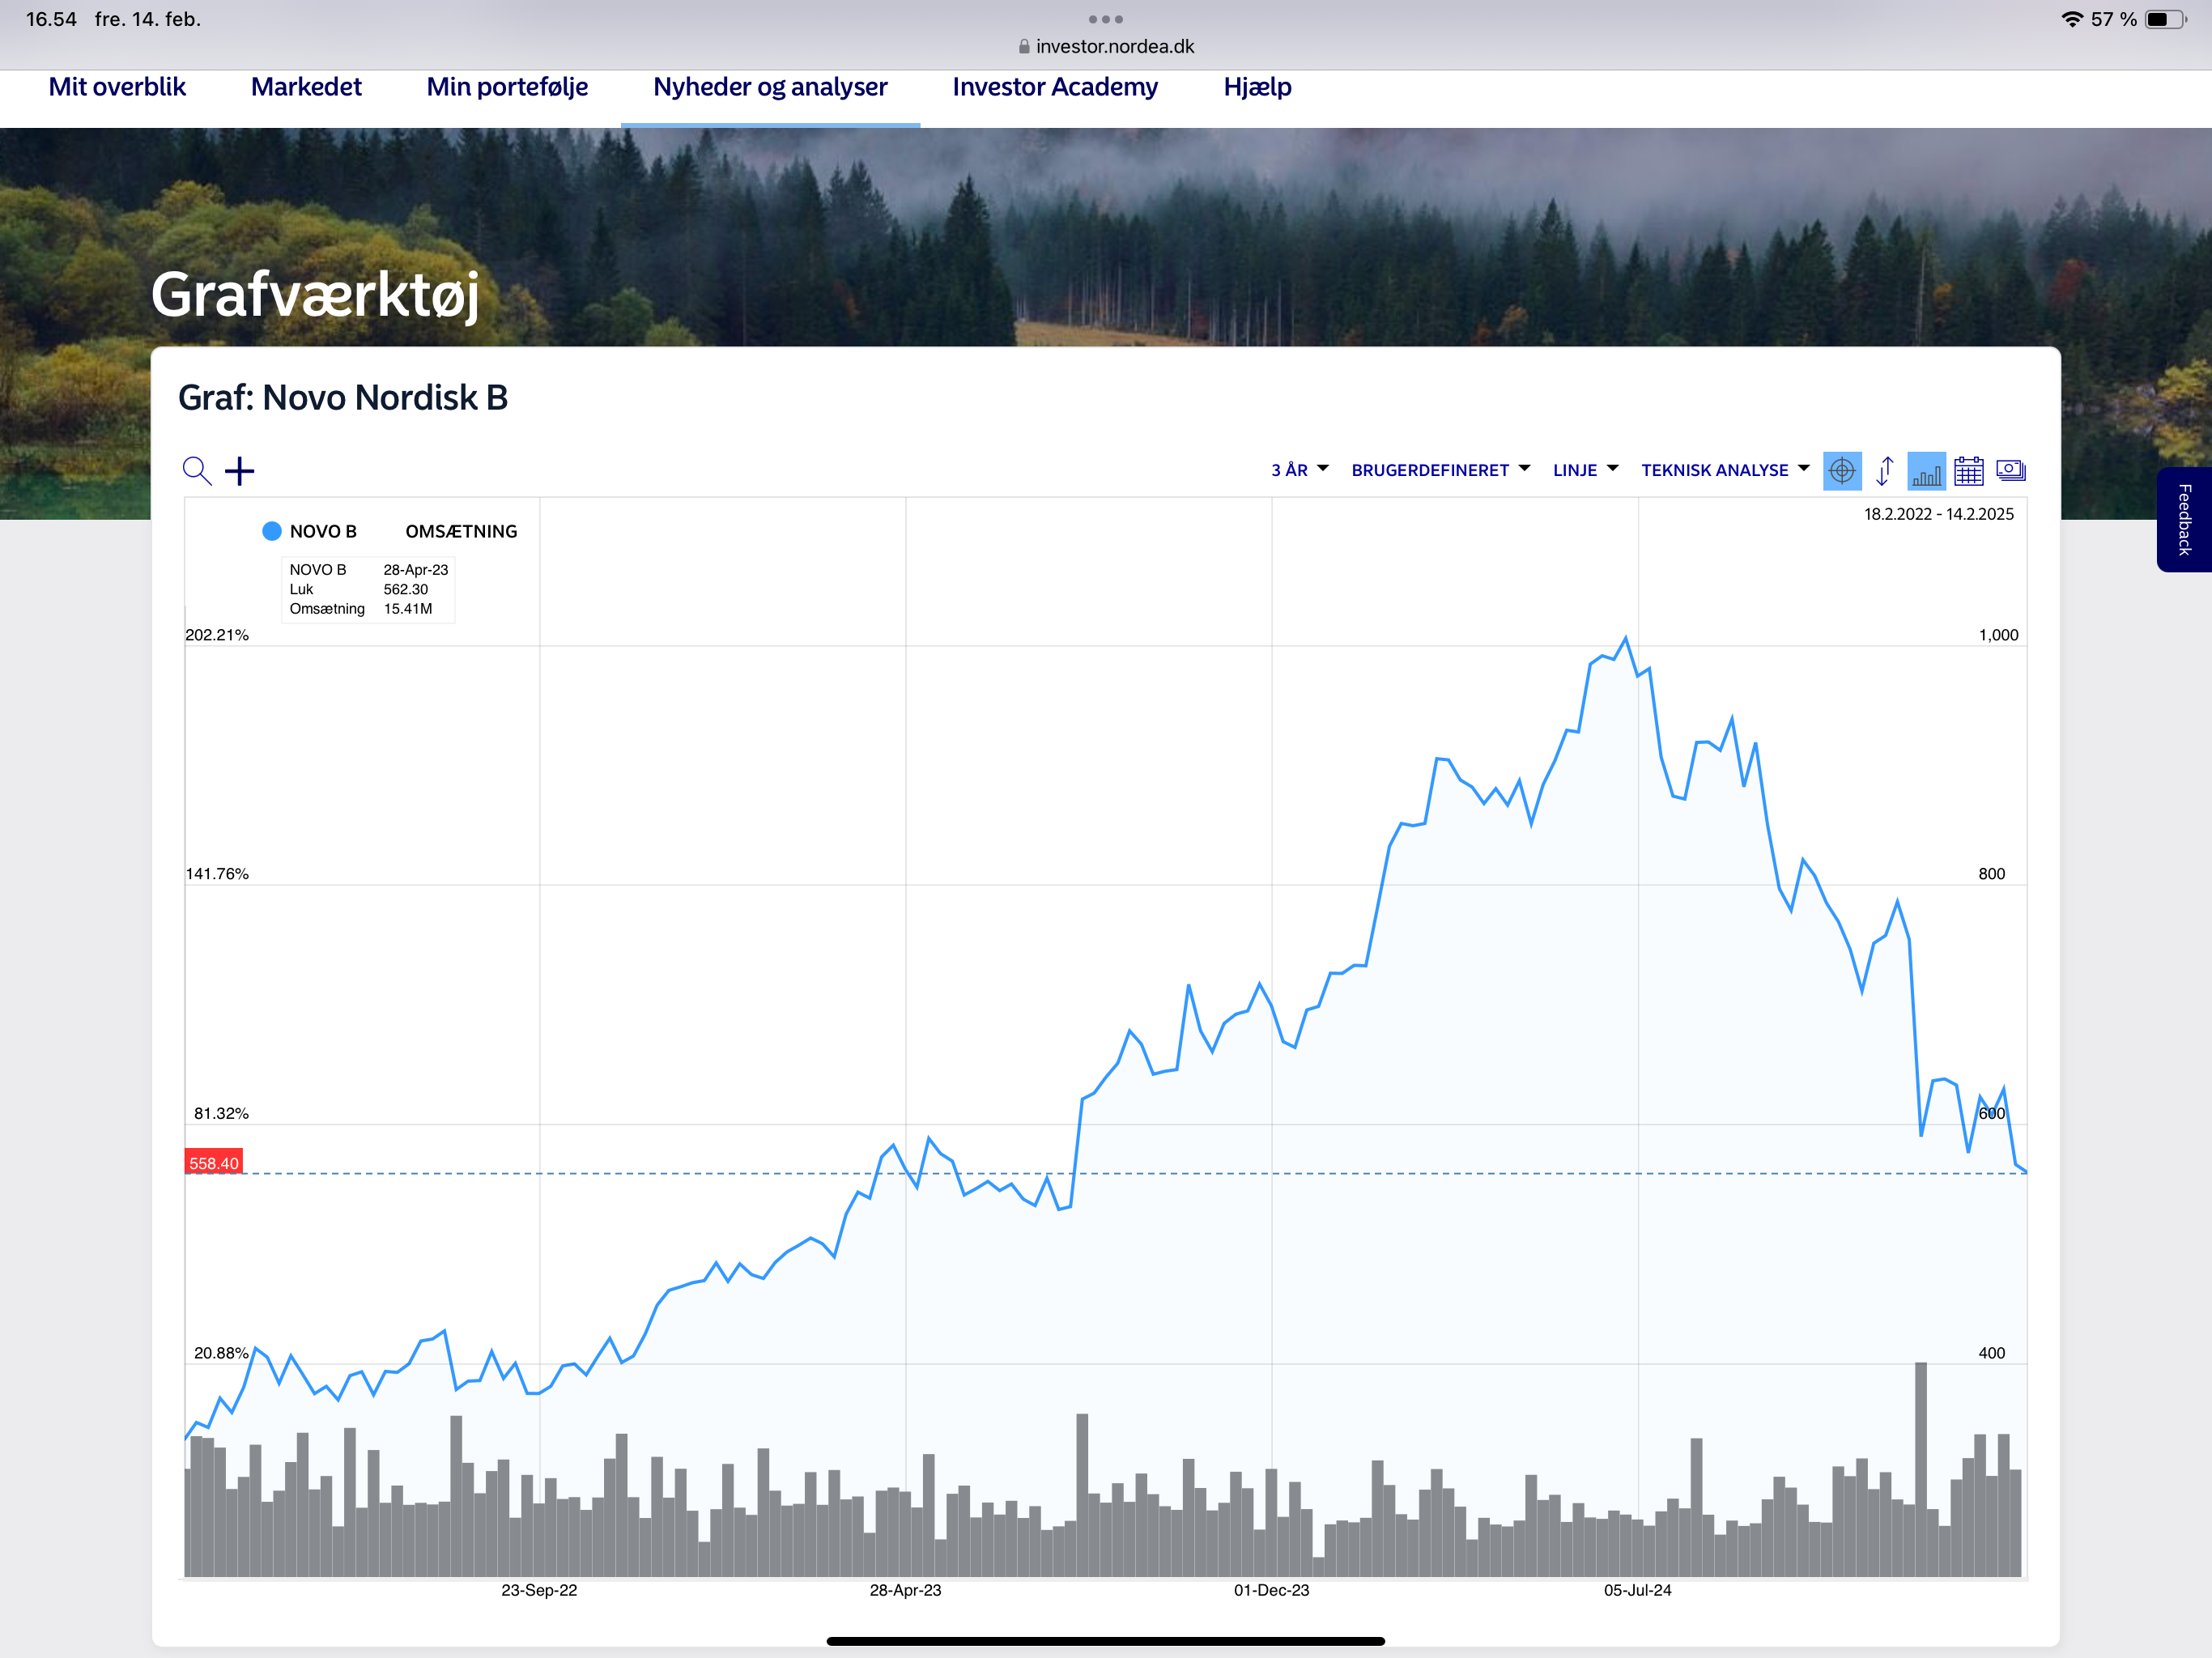The height and width of the screenshot is (1658, 2212).
Task: Select the Min portefølje tab
Action: (x=507, y=87)
